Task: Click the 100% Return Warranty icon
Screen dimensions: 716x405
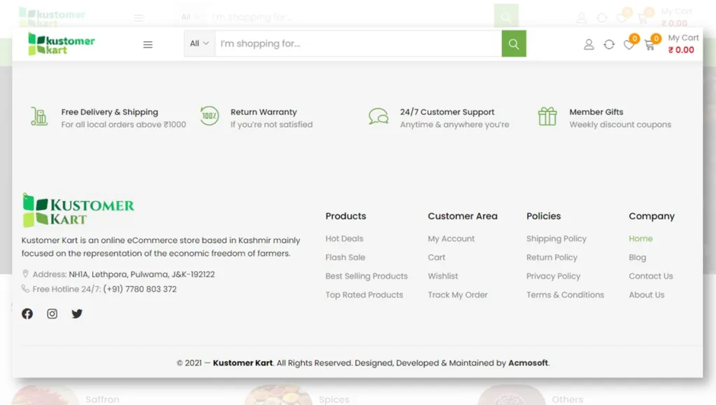Action: point(210,116)
